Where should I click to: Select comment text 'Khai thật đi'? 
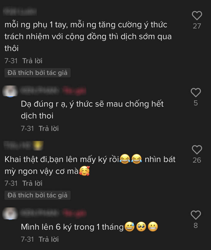[x=26, y=159]
